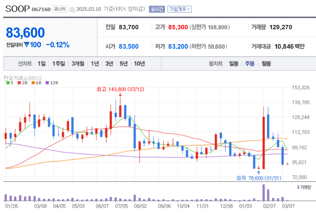Click the opening price 83,500
The width and height of the screenshot is (316, 213).
click(x=128, y=47)
